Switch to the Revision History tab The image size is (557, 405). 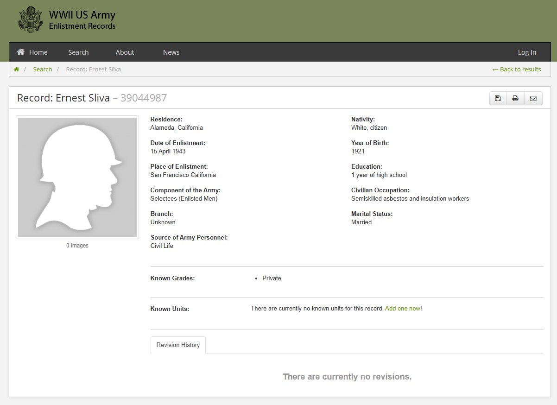(x=177, y=345)
